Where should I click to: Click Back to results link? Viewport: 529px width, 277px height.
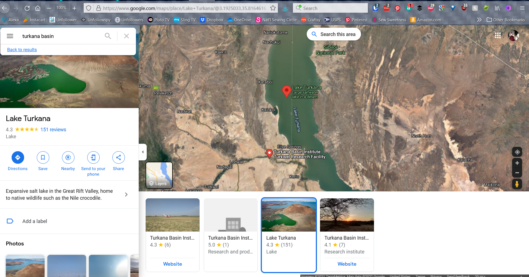(x=22, y=50)
